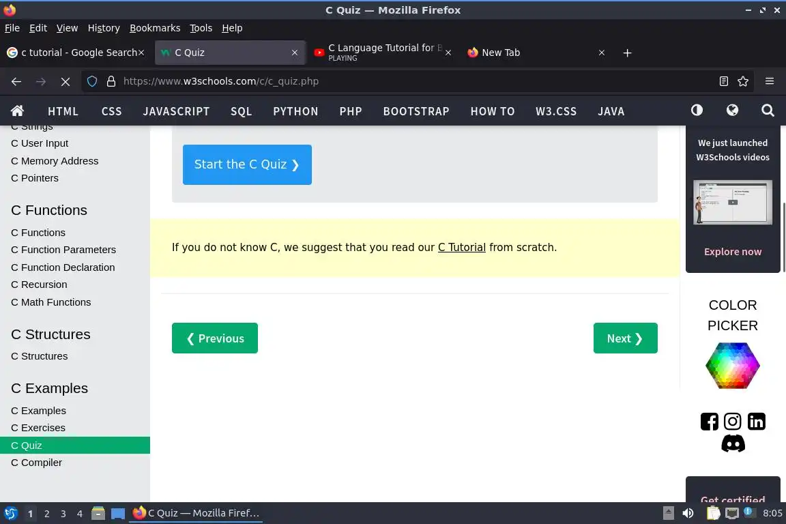Click the W3Schools home icon
Screen dimensions: 786x524
point(18,111)
